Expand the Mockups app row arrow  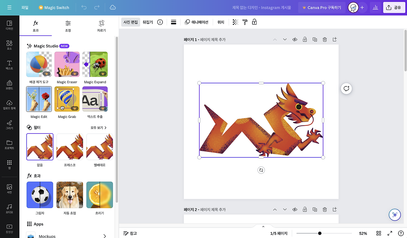(x=105, y=236)
